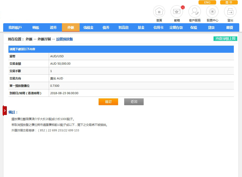Screen dimensions: 242x177
Task: Click the 首頁 home icon
Action: pyautogui.click(x=159, y=12)
